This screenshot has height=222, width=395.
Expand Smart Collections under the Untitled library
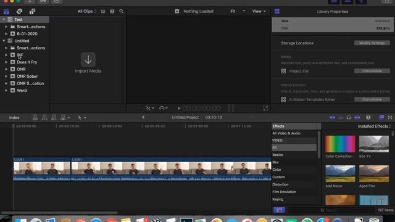(x=6, y=48)
